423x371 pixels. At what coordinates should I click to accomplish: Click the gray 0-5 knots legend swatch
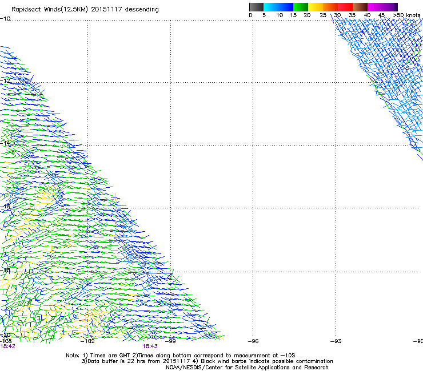[256, 7]
